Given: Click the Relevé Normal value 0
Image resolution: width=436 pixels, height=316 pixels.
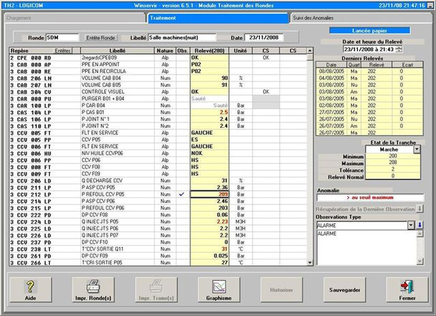Looking at the screenshot, I should tap(393, 176).
